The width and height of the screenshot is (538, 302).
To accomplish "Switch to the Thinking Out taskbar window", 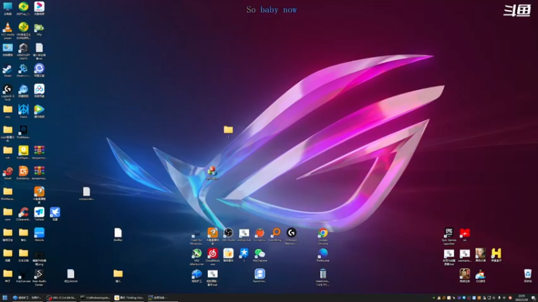I will [x=129, y=297].
